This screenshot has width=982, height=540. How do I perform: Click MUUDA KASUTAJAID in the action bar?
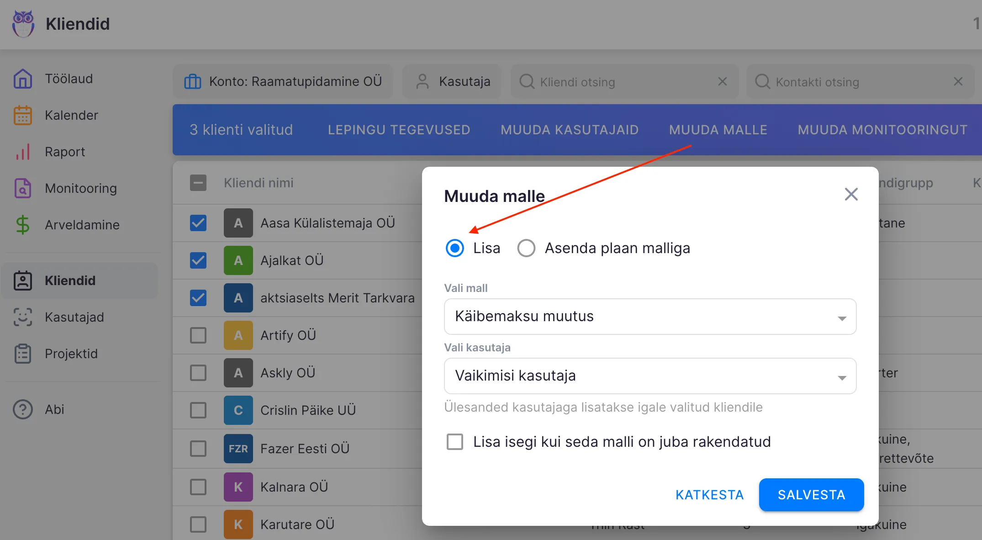[570, 130]
